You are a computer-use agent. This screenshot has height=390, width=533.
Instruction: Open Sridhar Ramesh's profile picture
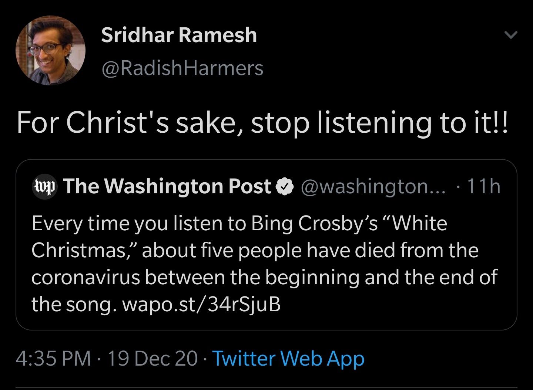[51, 51]
